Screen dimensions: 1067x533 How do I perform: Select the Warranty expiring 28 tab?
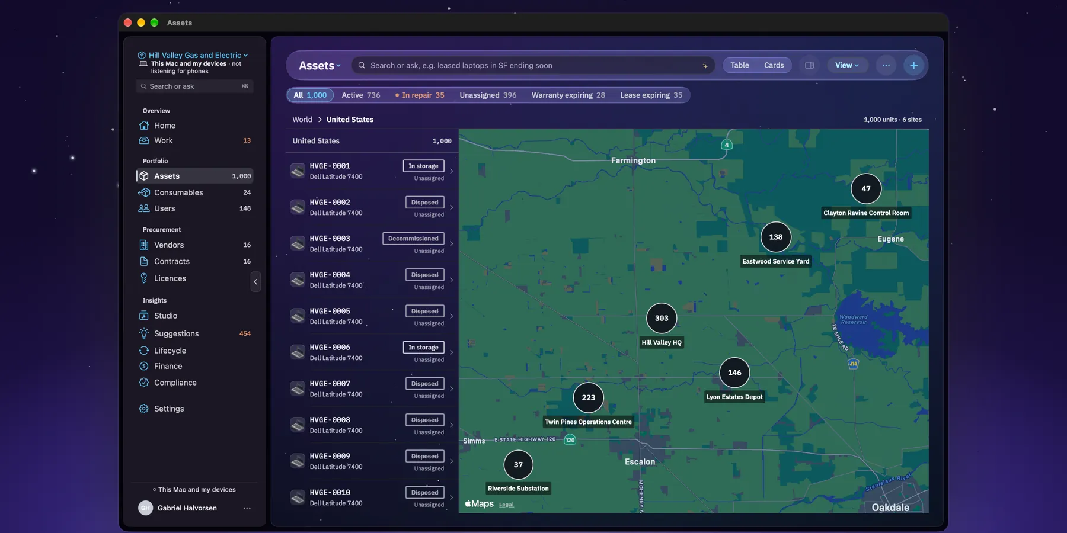click(568, 95)
